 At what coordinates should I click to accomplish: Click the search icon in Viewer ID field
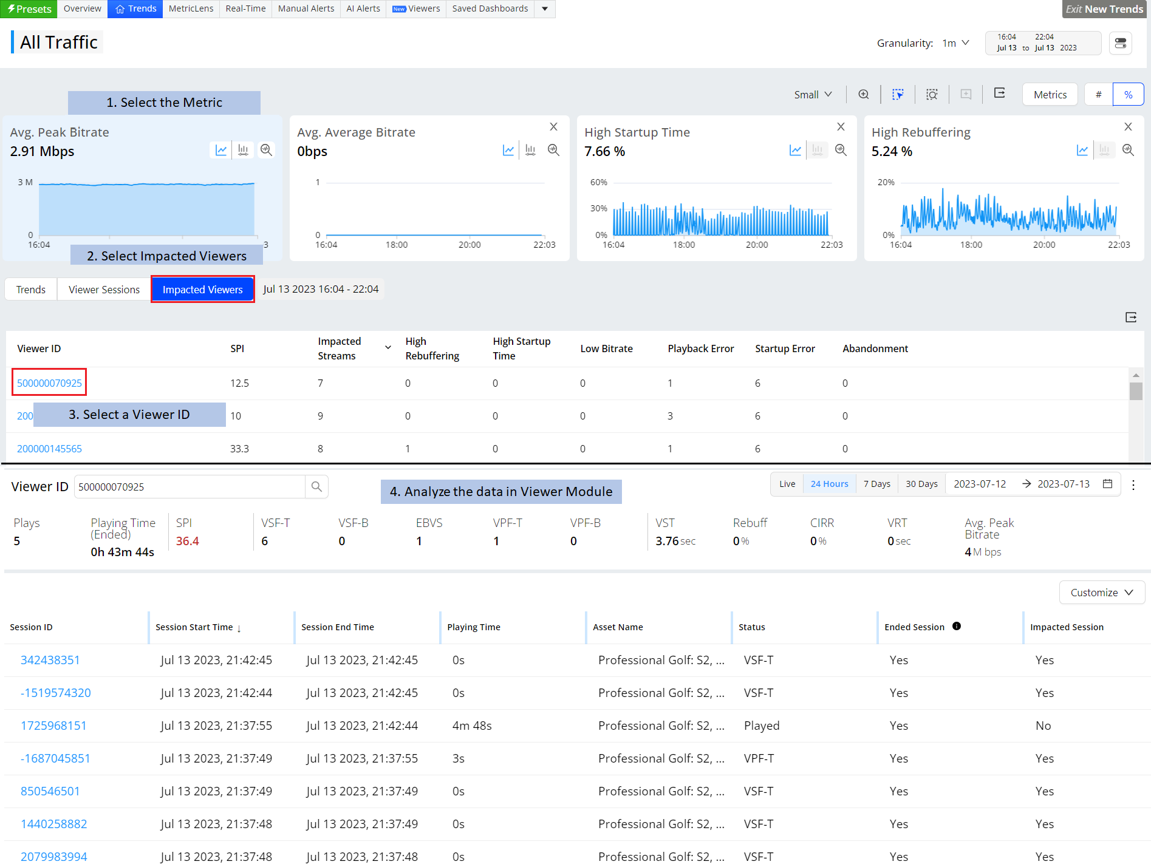[x=316, y=486]
